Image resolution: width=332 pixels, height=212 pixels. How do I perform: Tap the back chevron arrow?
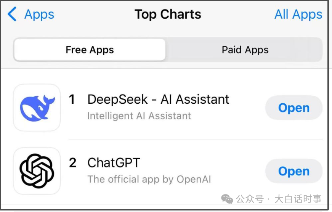point(12,14)
